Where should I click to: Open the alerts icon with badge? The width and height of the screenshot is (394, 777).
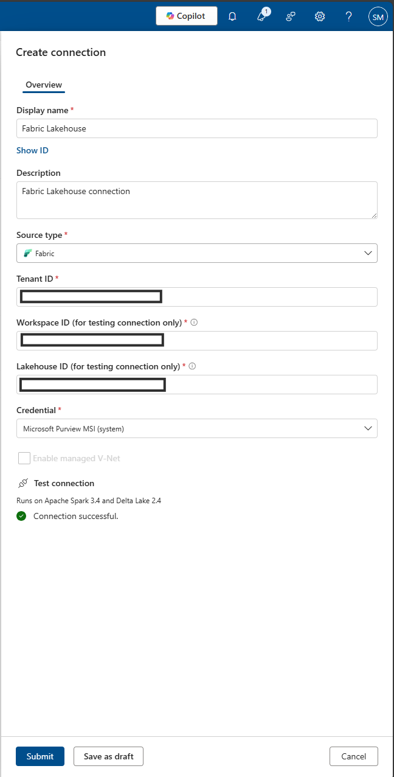coord(262,16)
